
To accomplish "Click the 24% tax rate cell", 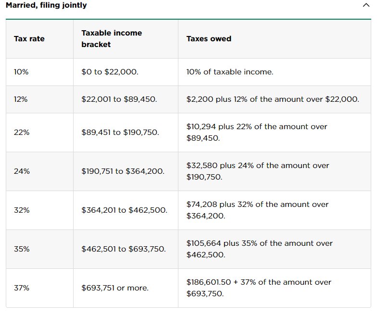I will (x=39, y=171).
